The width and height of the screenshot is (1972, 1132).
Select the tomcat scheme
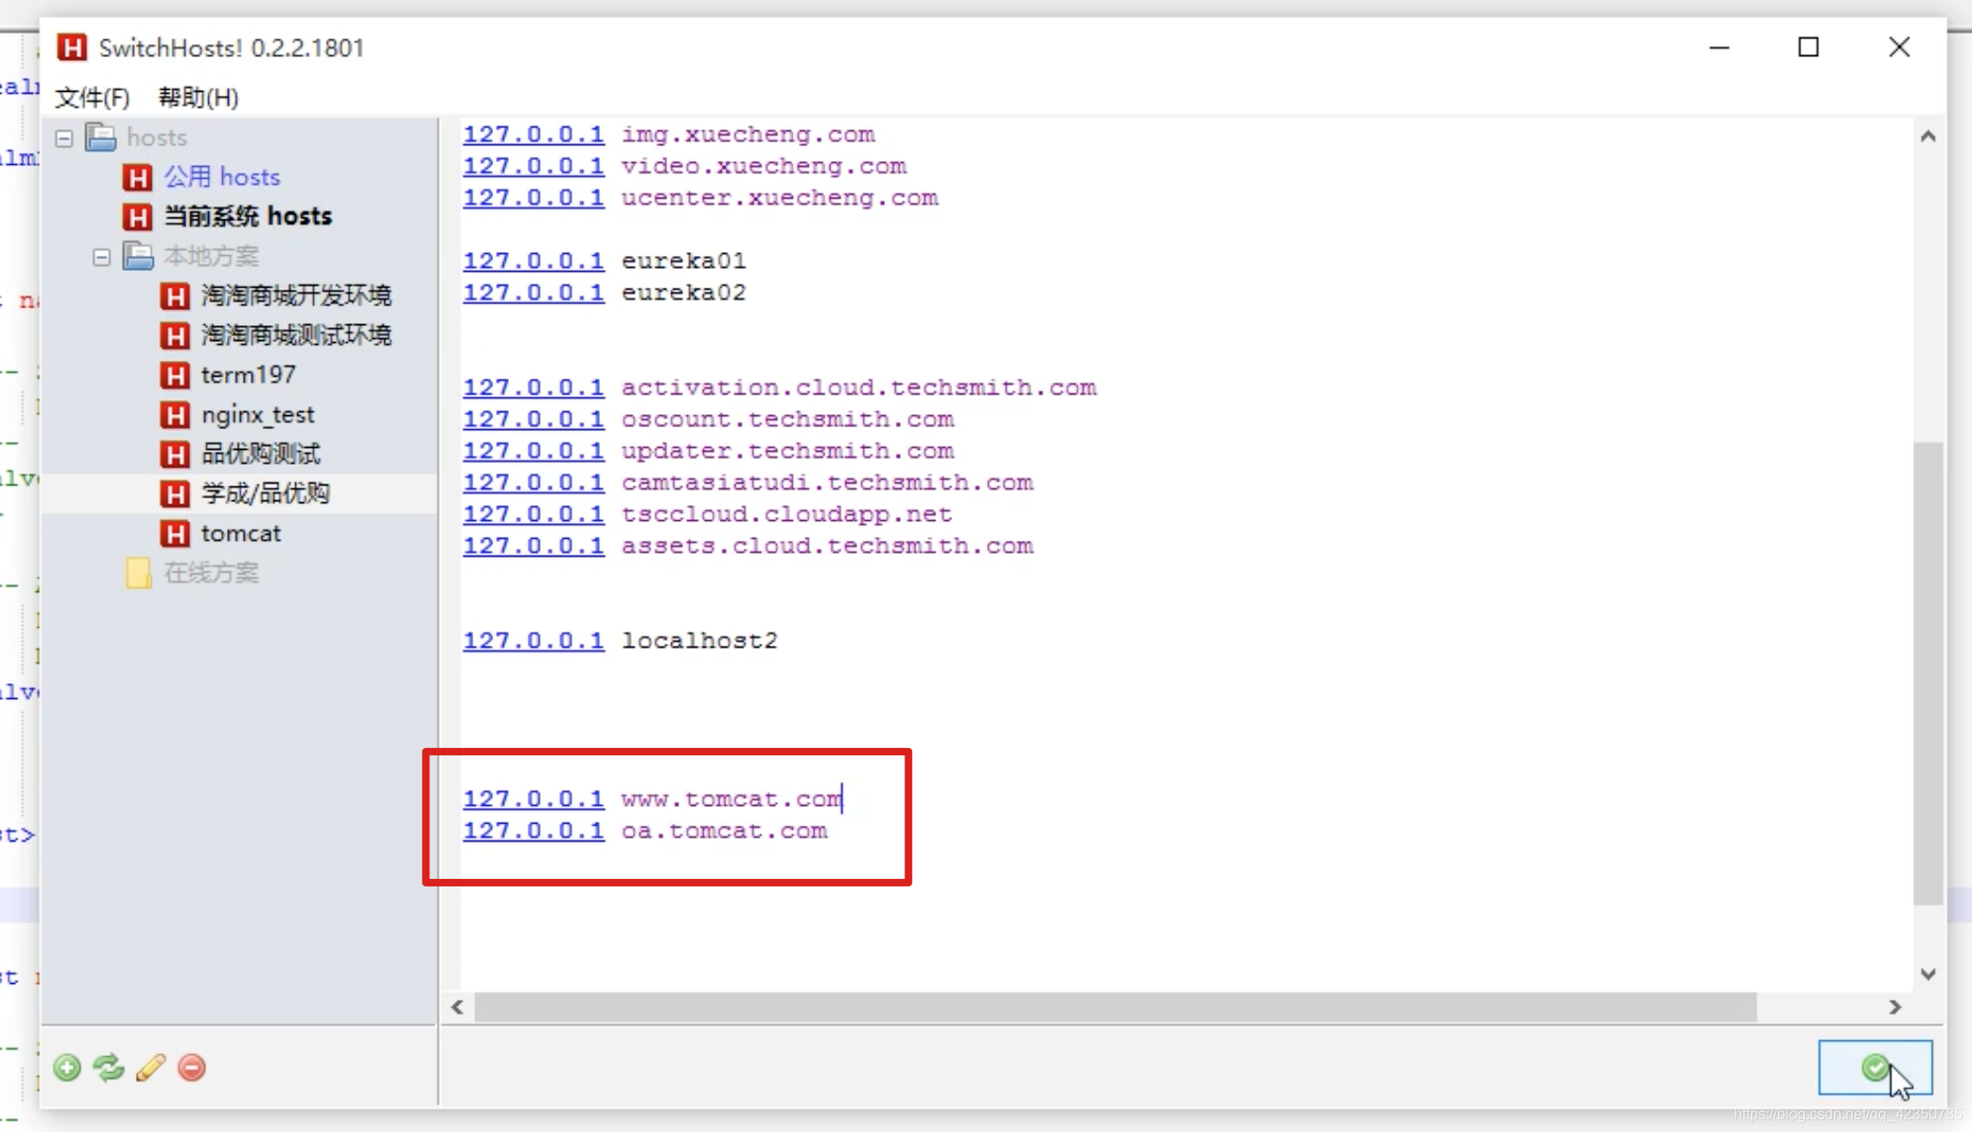[241, 533]
